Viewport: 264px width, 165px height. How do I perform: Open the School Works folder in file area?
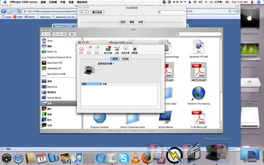pos(165,119)
